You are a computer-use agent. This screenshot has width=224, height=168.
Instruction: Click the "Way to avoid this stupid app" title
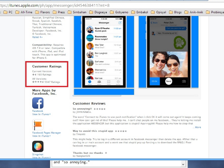pyautogui.click(x=93, y=131)
